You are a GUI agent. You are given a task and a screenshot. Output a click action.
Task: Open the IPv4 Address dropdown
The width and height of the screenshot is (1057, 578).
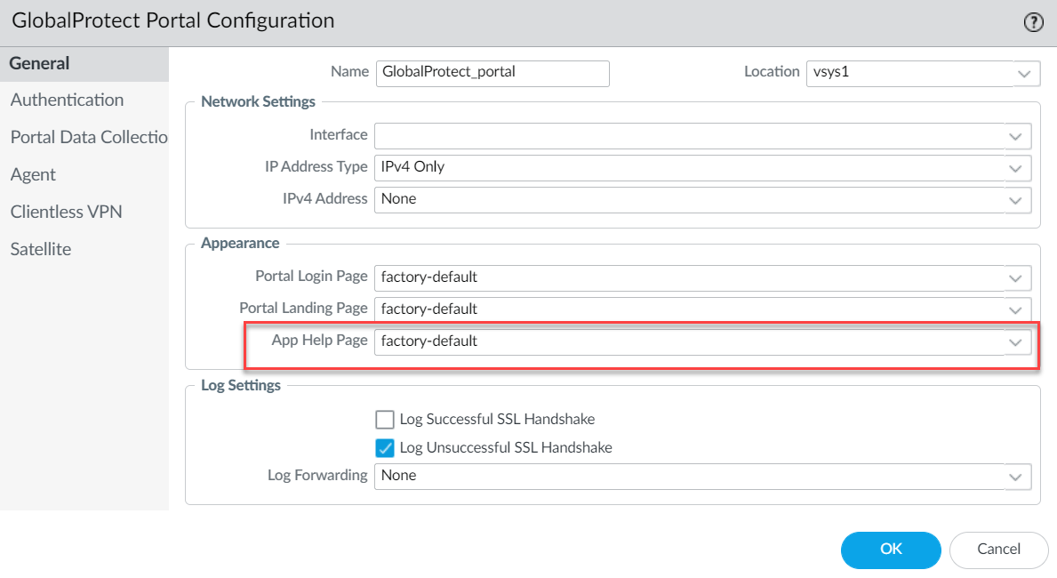click(x=1015, y=200)
